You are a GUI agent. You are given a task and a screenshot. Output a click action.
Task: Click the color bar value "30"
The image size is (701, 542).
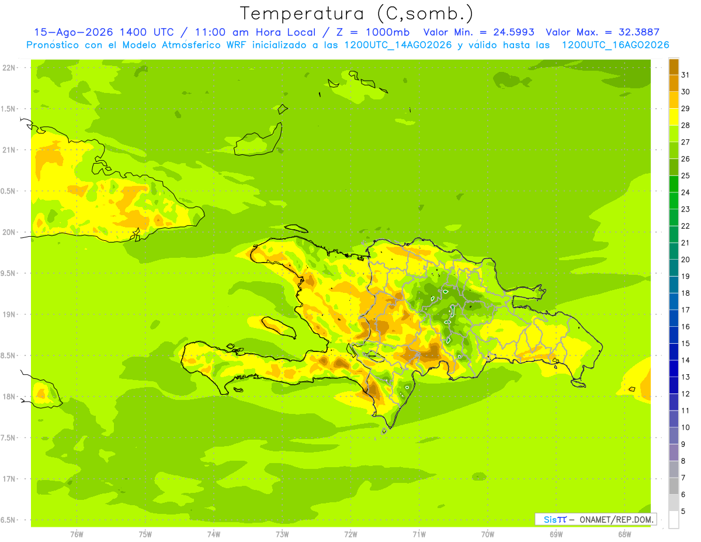coord(685,92)
